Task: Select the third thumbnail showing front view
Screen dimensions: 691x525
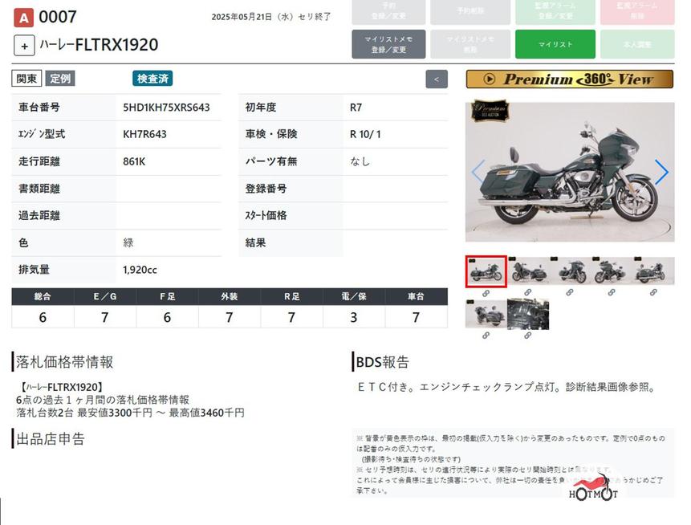Action: 570,271
